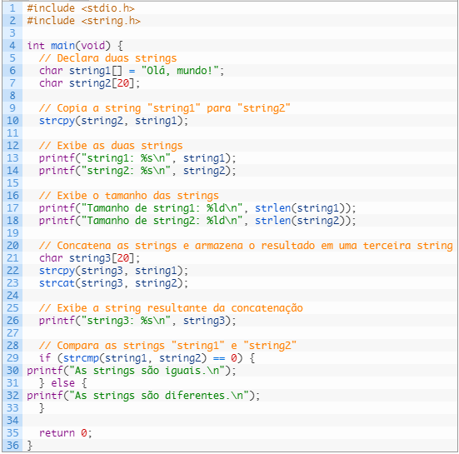The width and height of the screenshot is (459, 454).
Task: Click strcat(string3, string2) call
Action: coord(113,283)
